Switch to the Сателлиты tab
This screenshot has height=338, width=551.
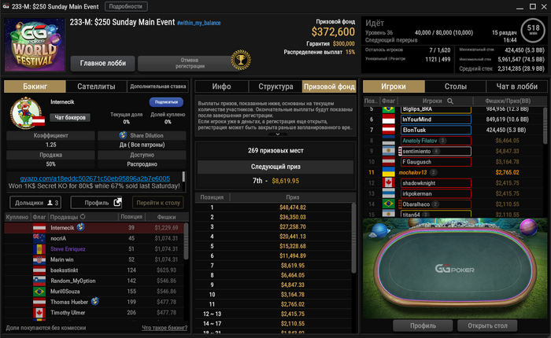(x=96, y=86)
